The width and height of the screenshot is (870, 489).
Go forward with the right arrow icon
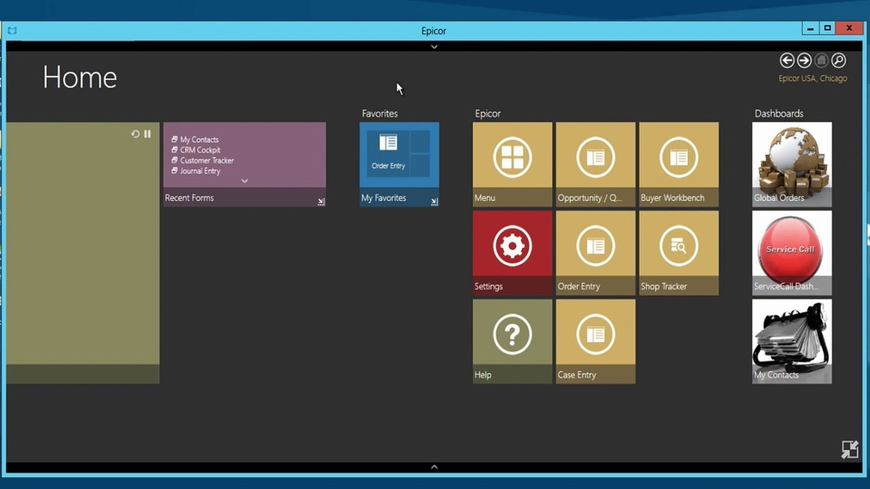tap(804, 60)
